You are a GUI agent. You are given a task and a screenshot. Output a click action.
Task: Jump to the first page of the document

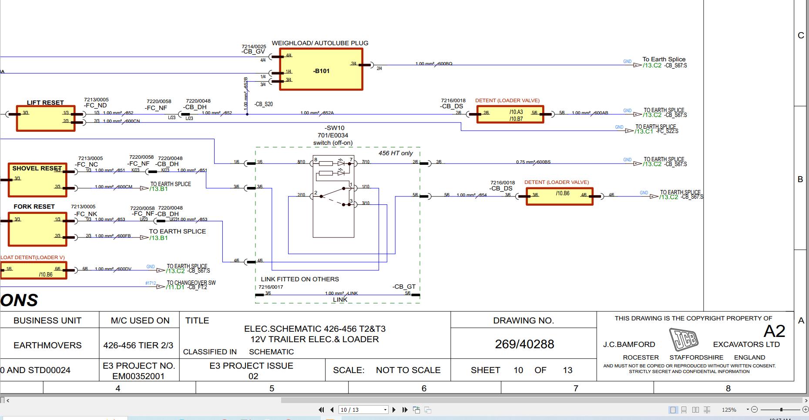click(x=321, y=409)
